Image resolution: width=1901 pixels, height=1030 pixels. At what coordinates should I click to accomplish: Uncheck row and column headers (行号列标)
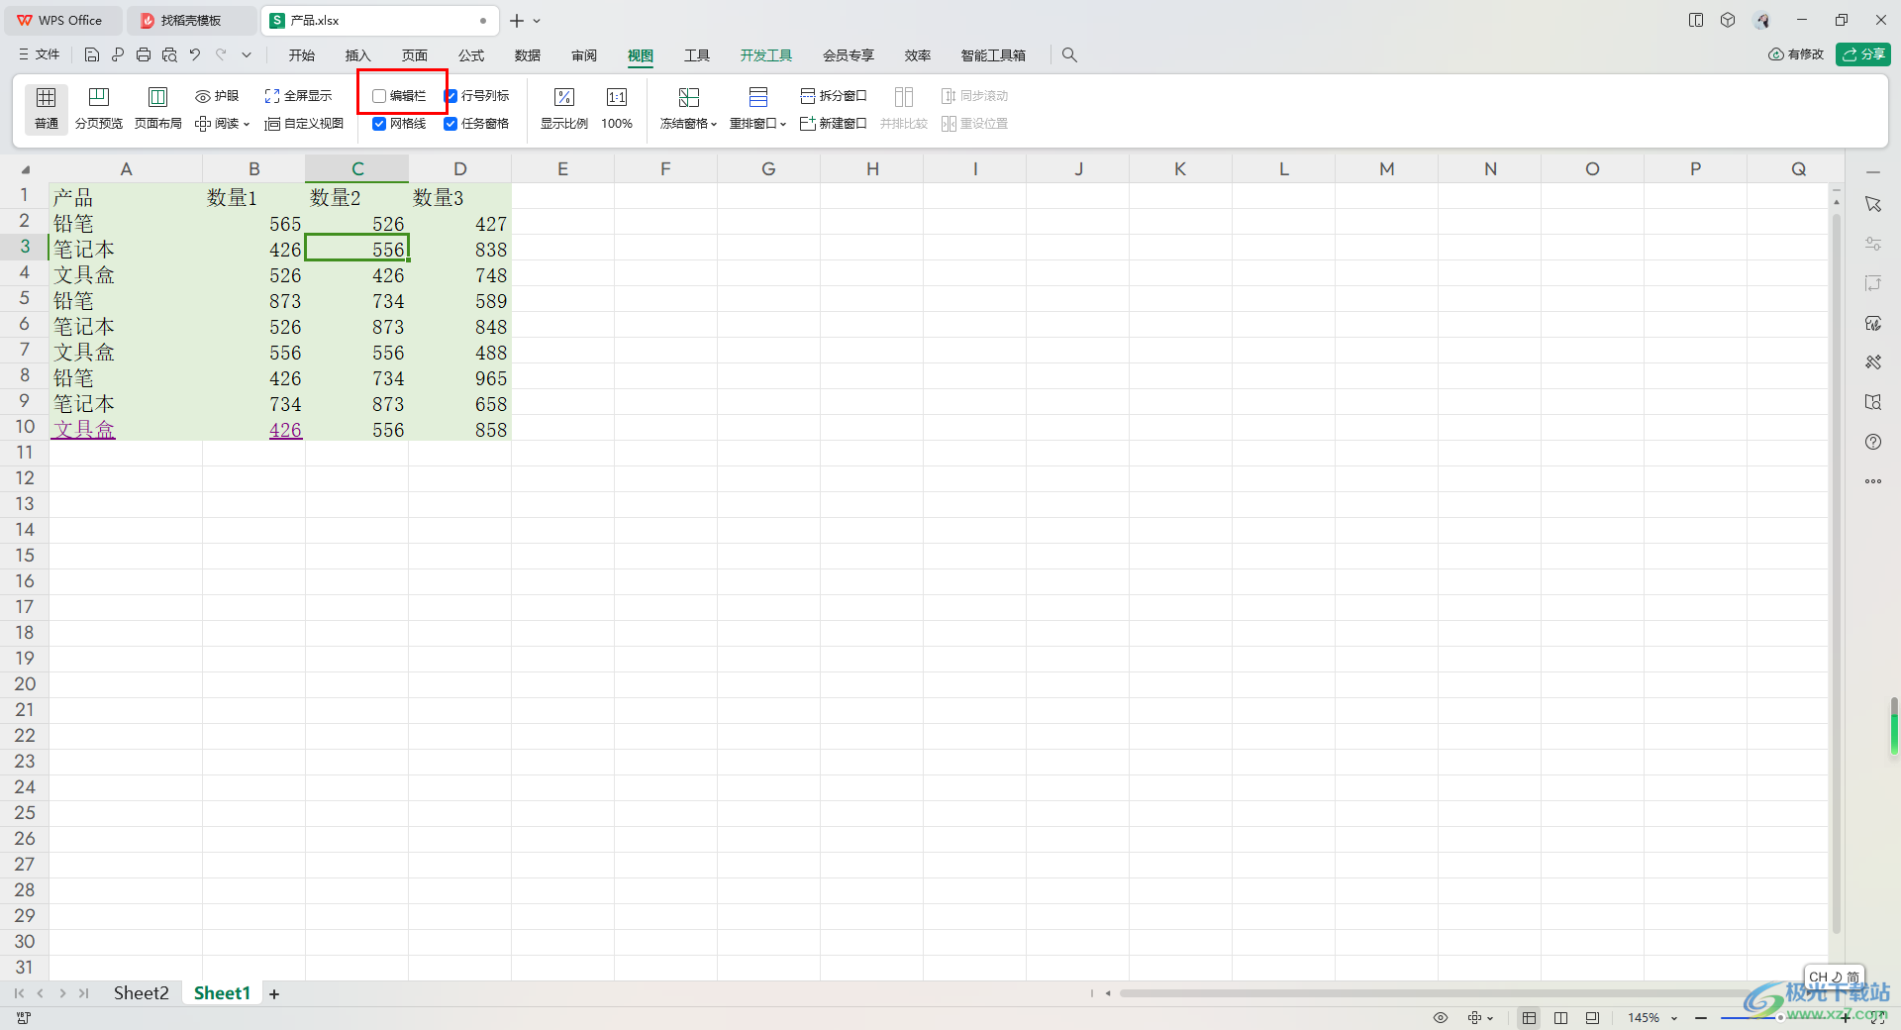tap(450, 96)
